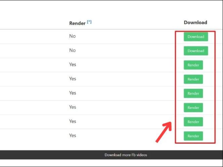The image size is (223, 167).
Task: Click the last Render button at bottom
Action: click(x=193, y=136)
